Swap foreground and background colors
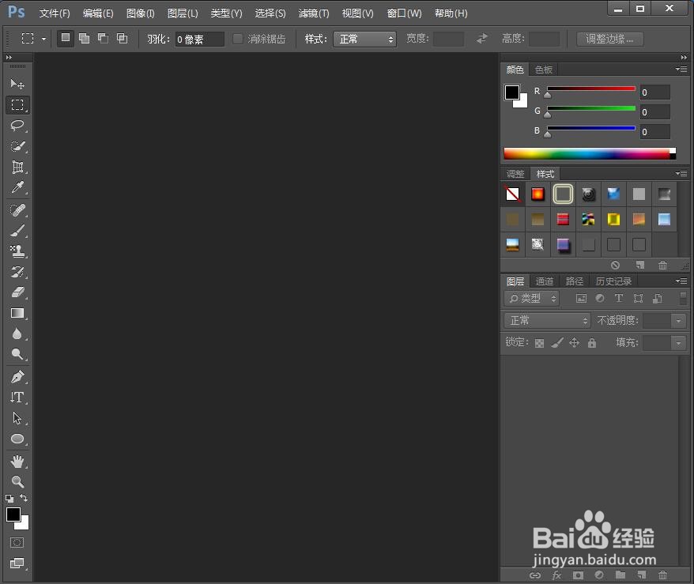694x584 pixels. point(24,498)
